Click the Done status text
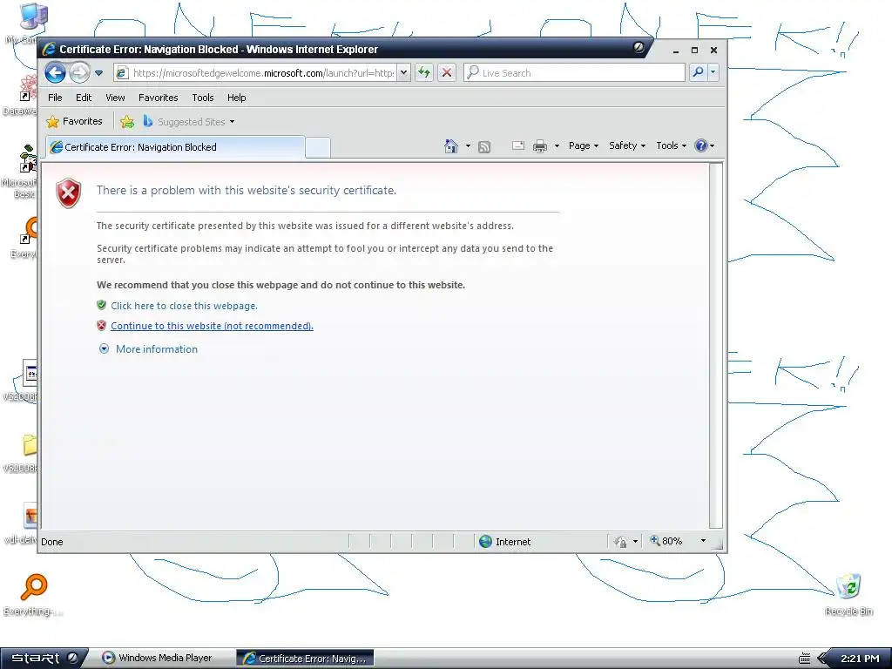892x669 pixels. coord(51,542)
